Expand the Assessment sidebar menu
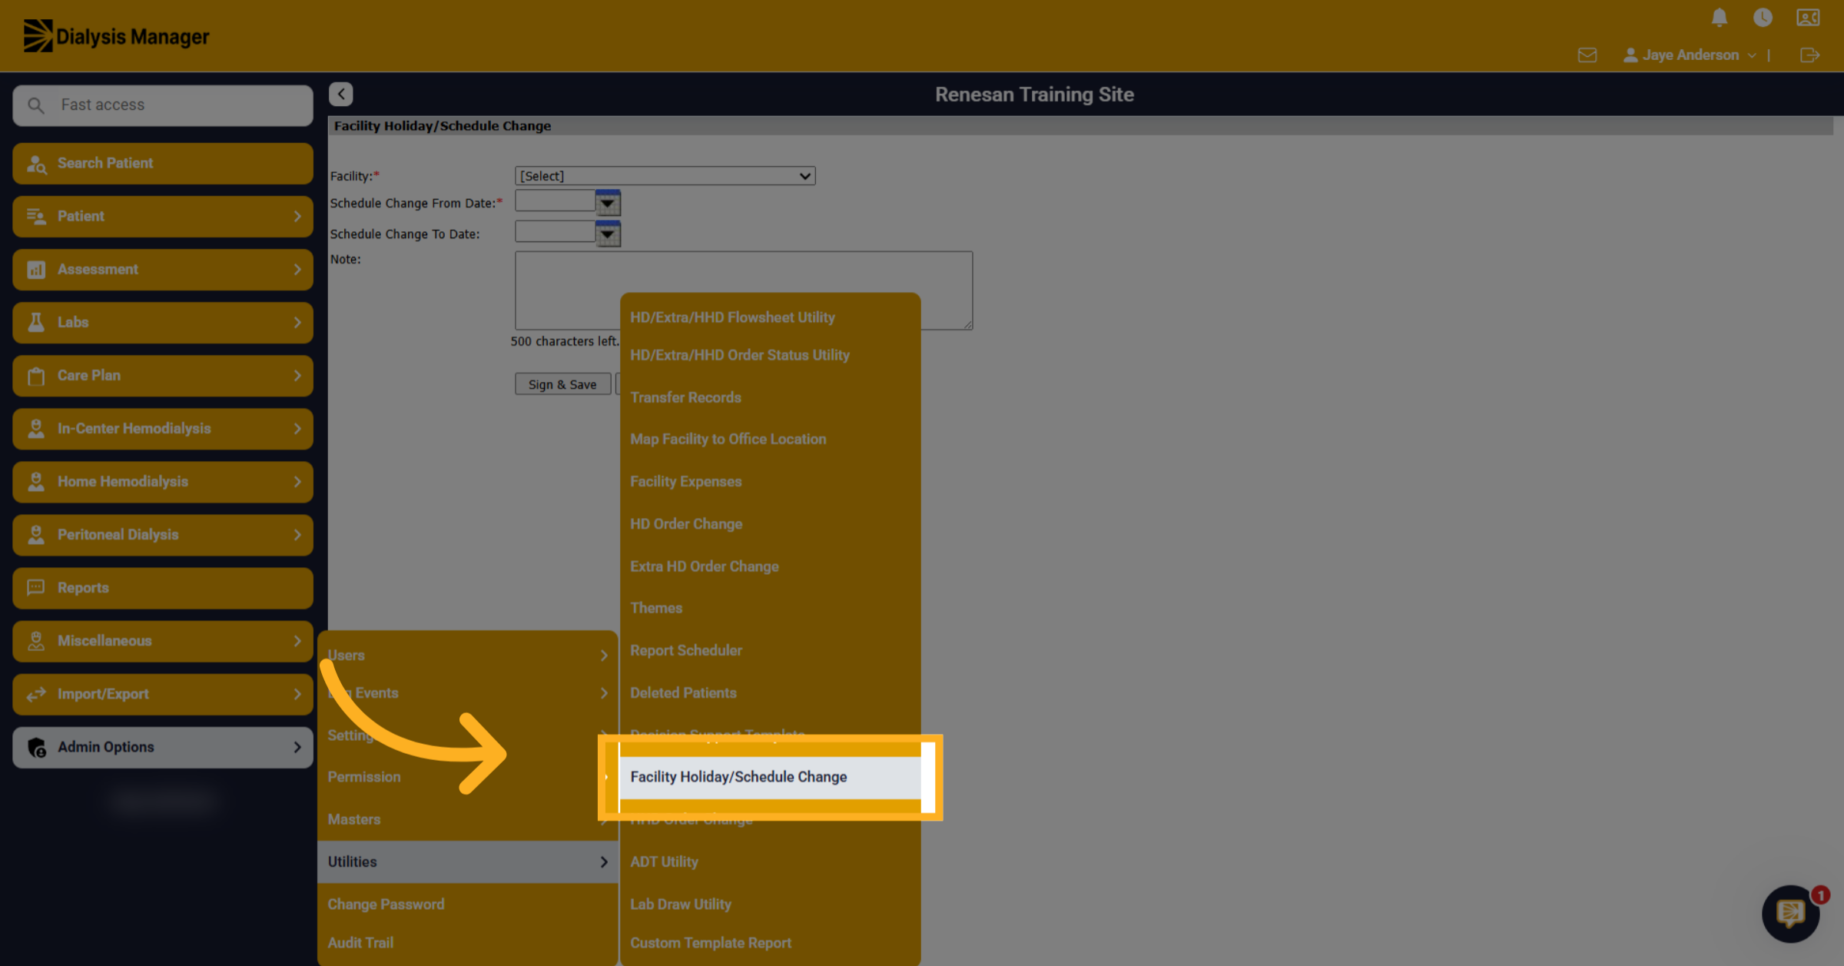 163,269
